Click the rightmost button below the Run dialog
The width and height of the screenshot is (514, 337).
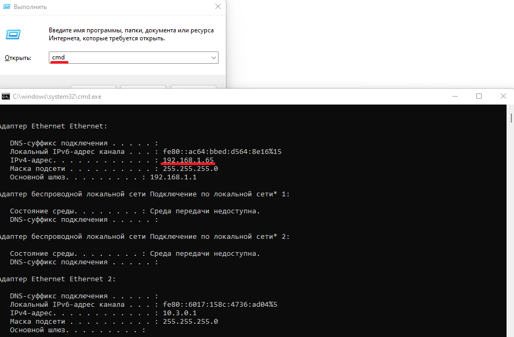193,89
